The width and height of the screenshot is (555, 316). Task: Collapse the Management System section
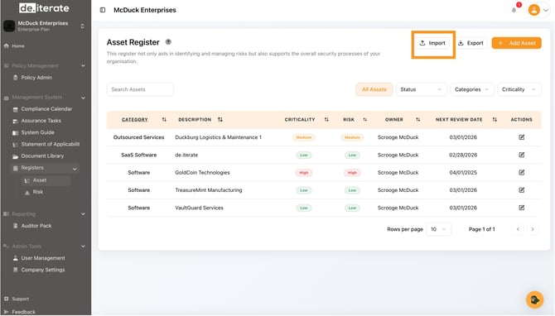[x=83, y=98]
